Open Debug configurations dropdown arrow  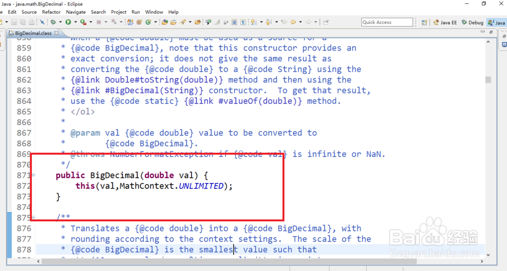[60, 22]
